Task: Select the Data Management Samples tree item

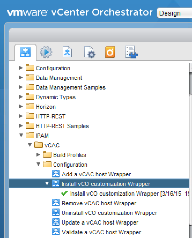Action: click(71, 88)
